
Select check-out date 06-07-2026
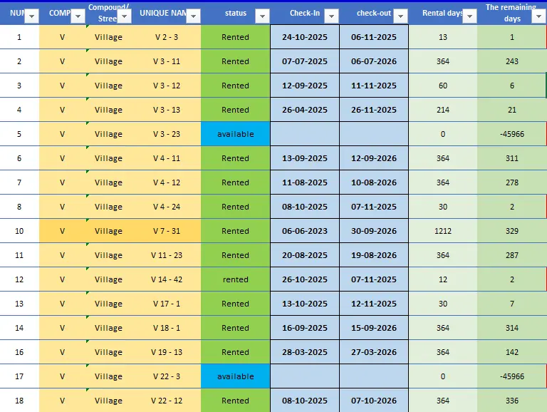click(x=374, y=61)
